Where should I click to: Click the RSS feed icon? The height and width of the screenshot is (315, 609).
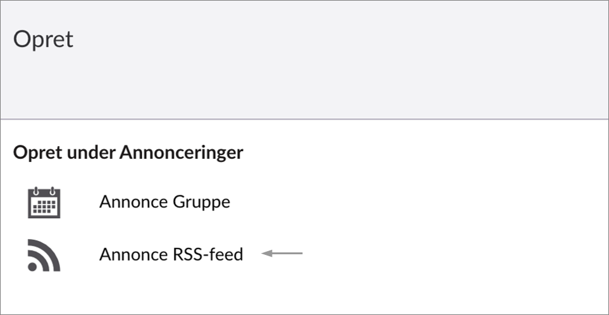[44, 255]
